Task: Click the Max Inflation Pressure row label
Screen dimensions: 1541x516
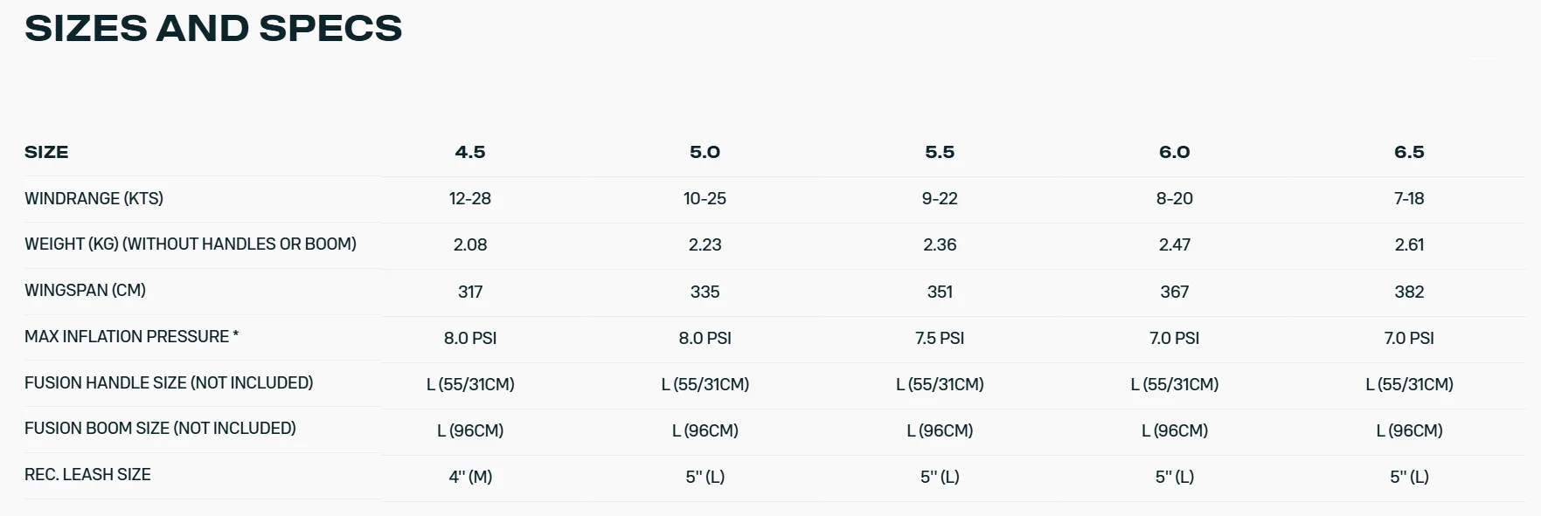Action: (x=131, y=336)
